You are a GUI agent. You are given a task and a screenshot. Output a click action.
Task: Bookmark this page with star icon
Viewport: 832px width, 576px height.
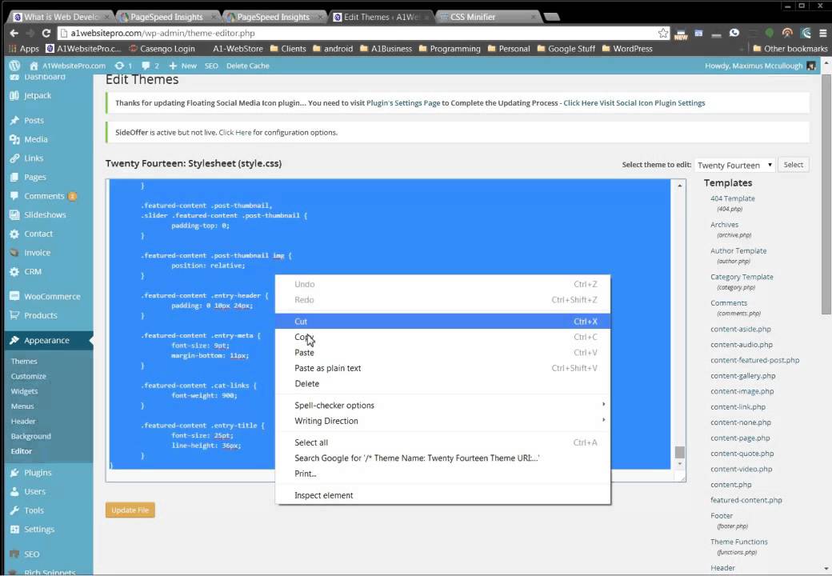pos(662,33)
